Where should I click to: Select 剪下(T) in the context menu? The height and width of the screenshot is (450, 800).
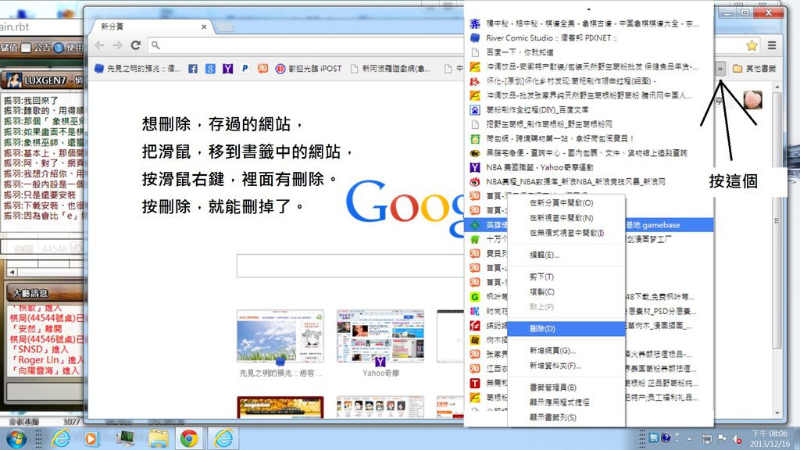tap(566, 277)
